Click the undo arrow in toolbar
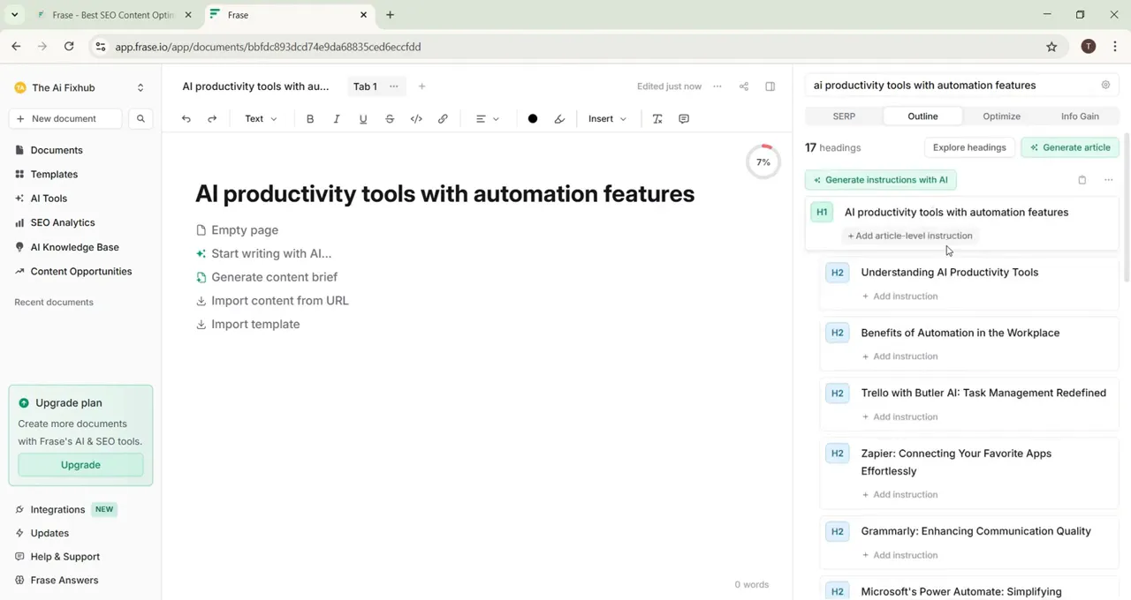This screenshot has width=1131, height=600. tap(186, 119)
